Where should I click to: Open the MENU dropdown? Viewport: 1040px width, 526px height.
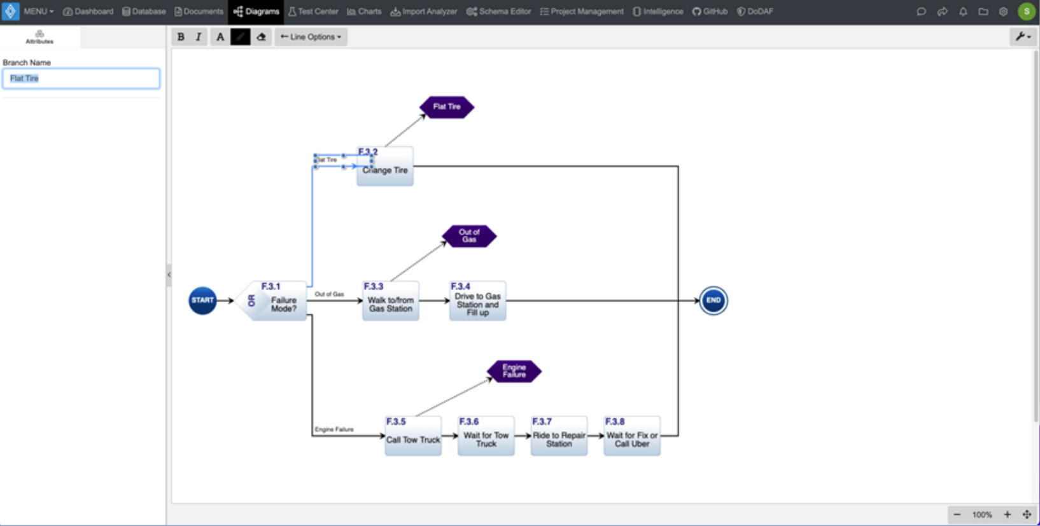coord(38,11)
